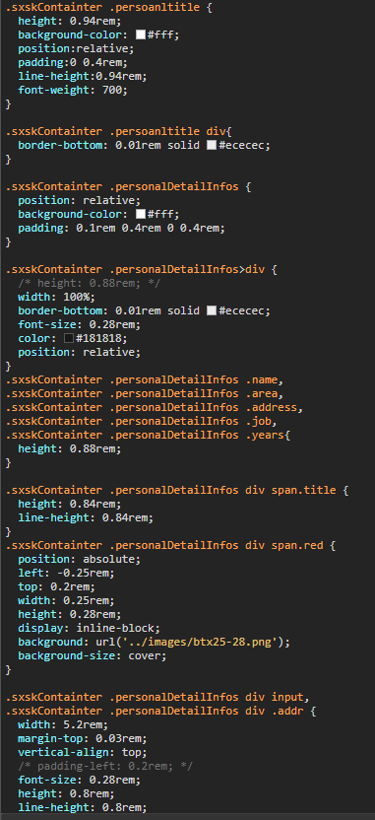Click the "font-weight: 700;" declaration
Viewport: 375px width, 820px height.
73,90
